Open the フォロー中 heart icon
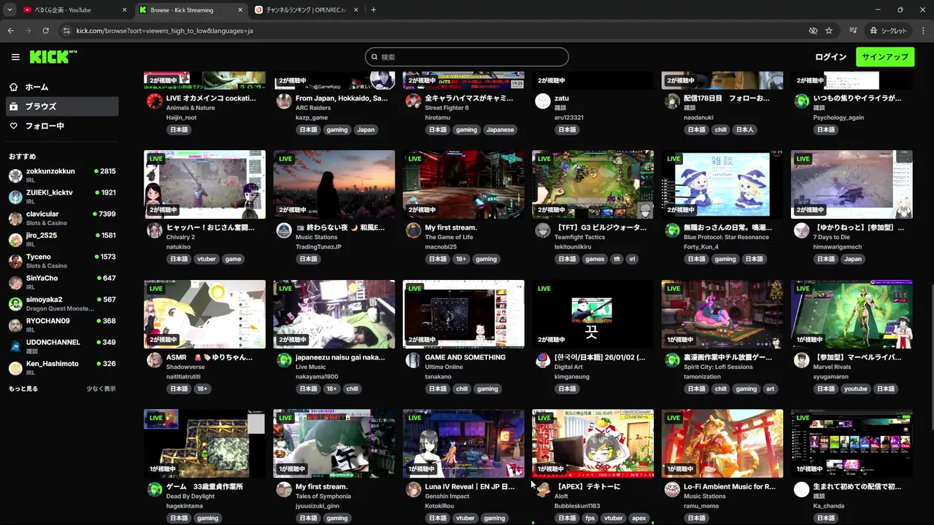Screen dimensions: 934x525 click(x=13, y=125)
